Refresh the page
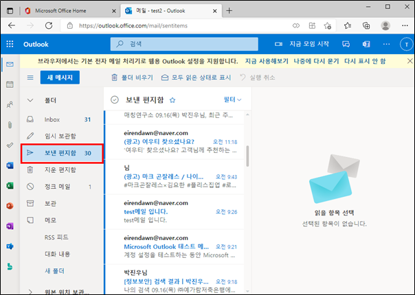The height and width of the screenshot is (295, 415). coord(49,25)
